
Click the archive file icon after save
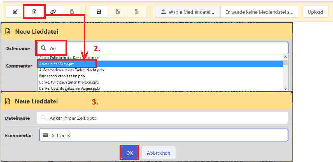pyautogui.click(x=118, y=12)
